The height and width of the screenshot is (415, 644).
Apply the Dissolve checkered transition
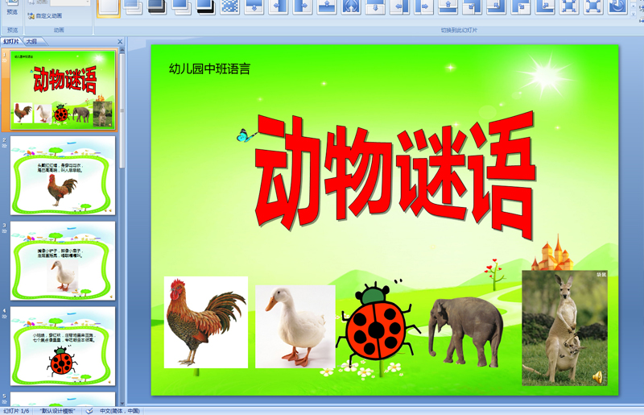point(230,6)
